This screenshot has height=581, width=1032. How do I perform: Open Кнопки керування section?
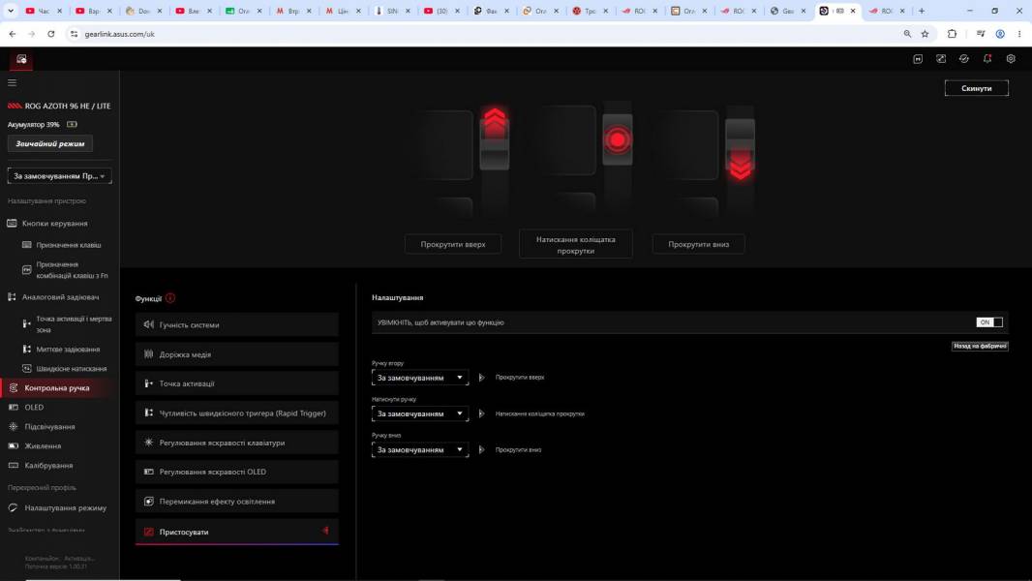54,224
